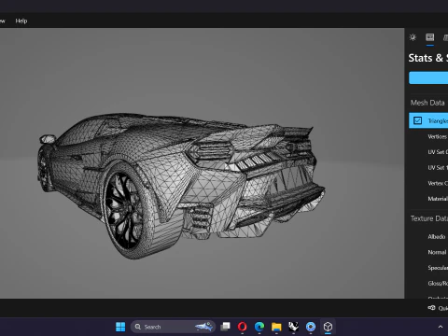Open the Rhino app on taskbar
This screenshot has width=448, height=336.
click(293, 327)
